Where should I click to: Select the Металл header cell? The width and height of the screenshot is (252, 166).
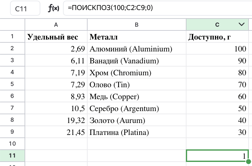coord(137,36)
